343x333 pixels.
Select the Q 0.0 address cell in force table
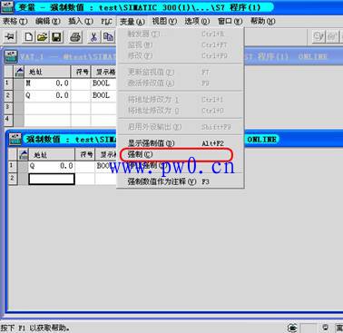[52, 166]
